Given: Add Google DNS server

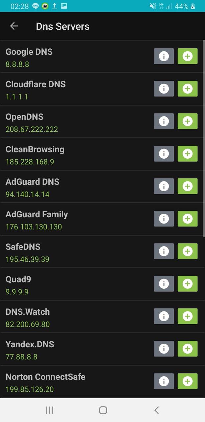Looking at the screenshot, I should click(x=188, y=56).
